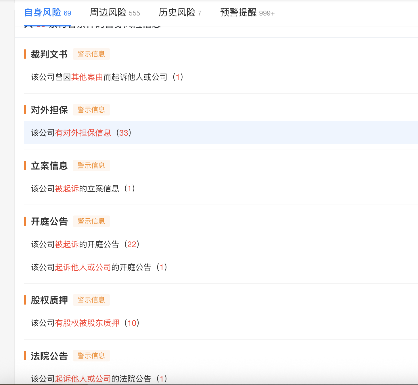Image resolution: width=418 pixels, height=385 pixels.
Task: Click 警示信息 tag beside 对外担保
Action: (x=91, y=110)
